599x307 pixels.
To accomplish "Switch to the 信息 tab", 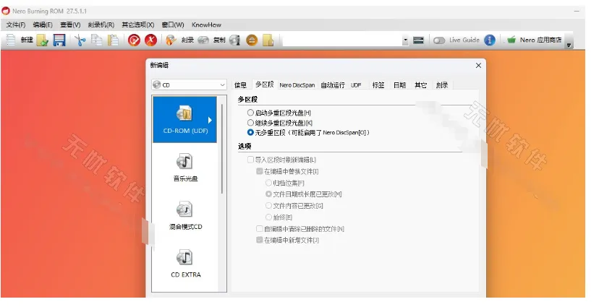I will (240, 85).
